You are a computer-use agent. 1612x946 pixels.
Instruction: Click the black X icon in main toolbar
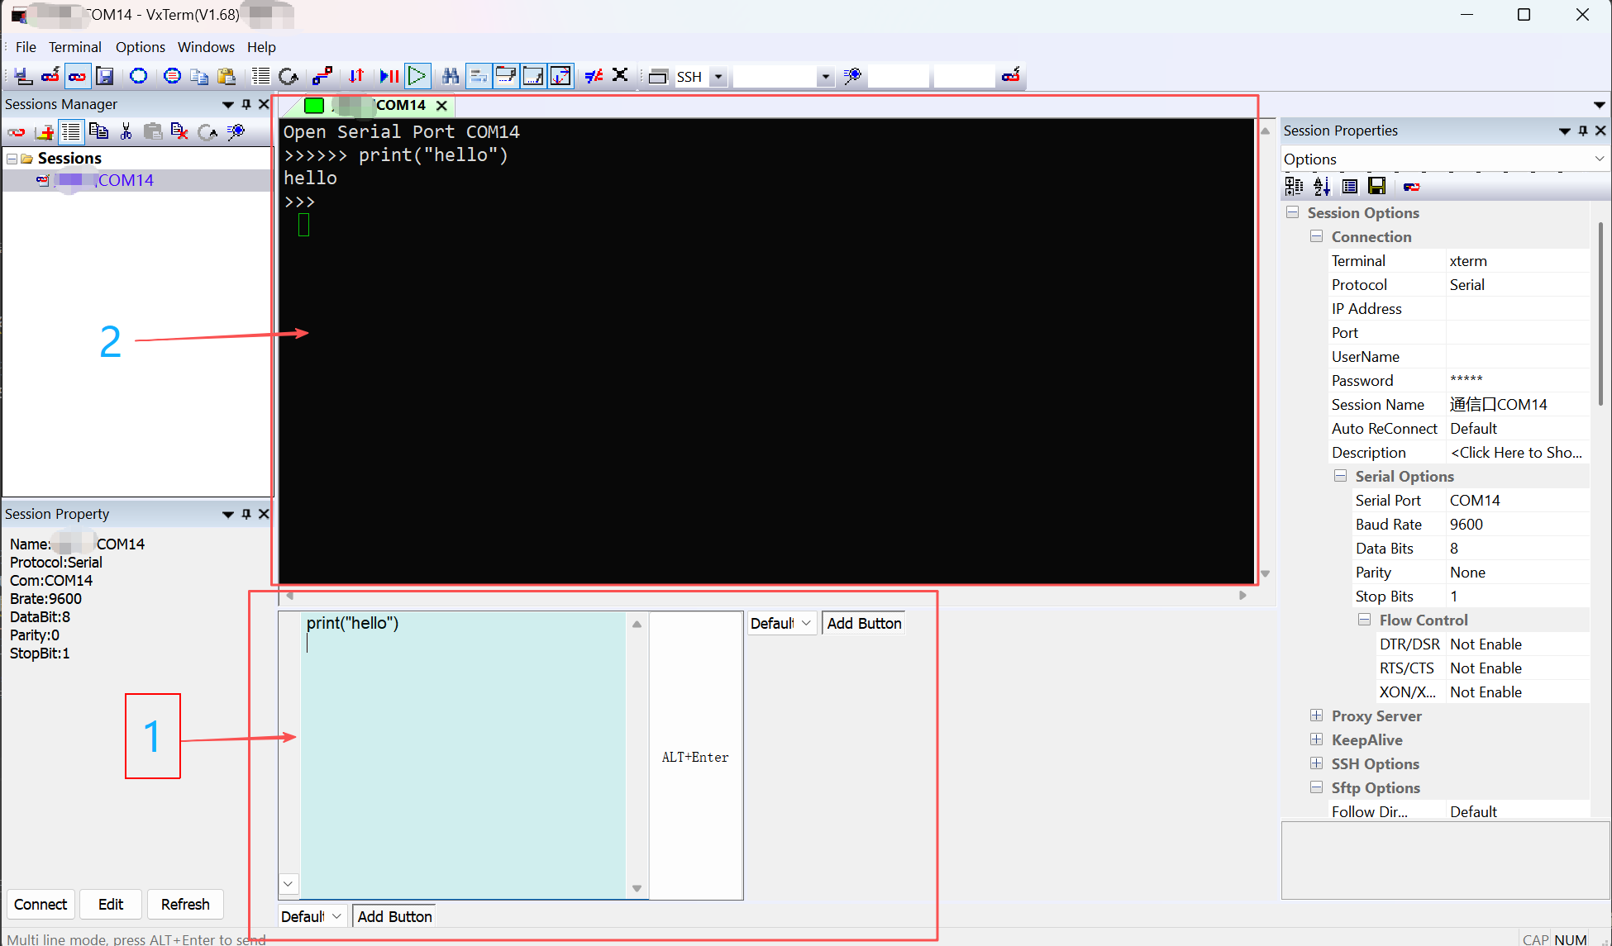point(620,75)
